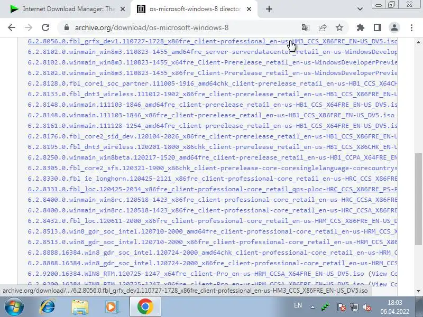Open 6.2.8148.0.winmain amd64fre link
The height and width of the screenshot is (317, 423).
click(x=213, y=105)
